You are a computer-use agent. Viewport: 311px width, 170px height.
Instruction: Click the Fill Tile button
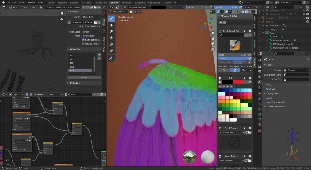tap(84, 77)
